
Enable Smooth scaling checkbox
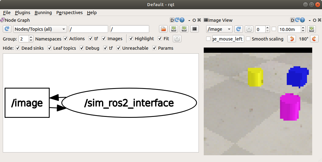(248, 39)
